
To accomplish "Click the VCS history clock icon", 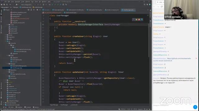I will pyautogui.click(x=63, y=5).
